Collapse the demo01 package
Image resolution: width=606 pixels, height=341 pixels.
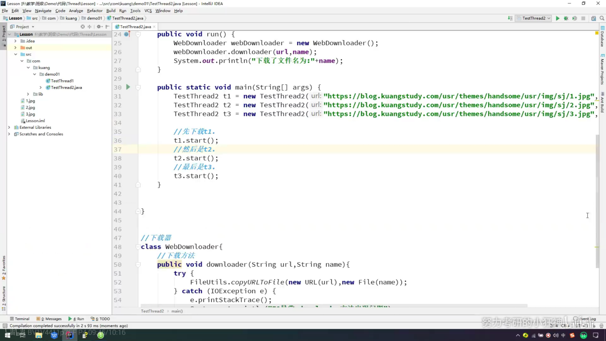coord(35,74)
